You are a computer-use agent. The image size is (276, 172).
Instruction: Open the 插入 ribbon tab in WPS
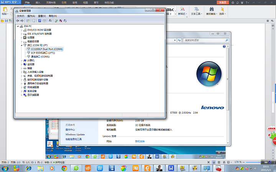click(38, 3)
